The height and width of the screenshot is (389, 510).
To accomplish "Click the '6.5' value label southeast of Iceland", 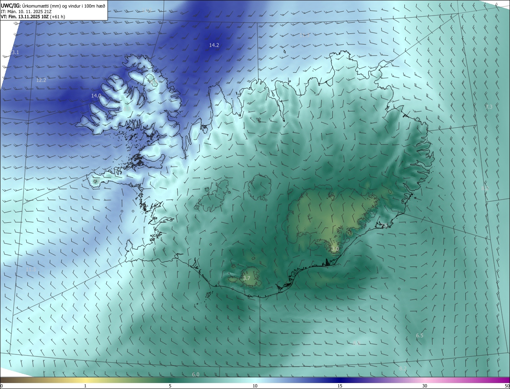I will tap(420, 336).
